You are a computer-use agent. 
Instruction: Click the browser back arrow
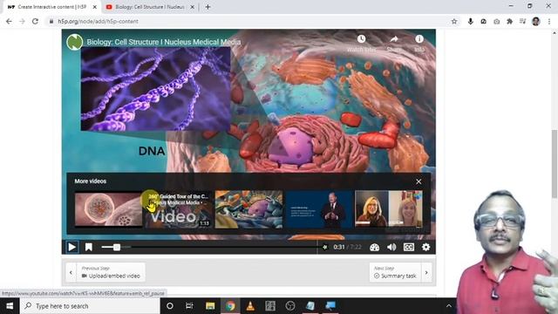9,21
